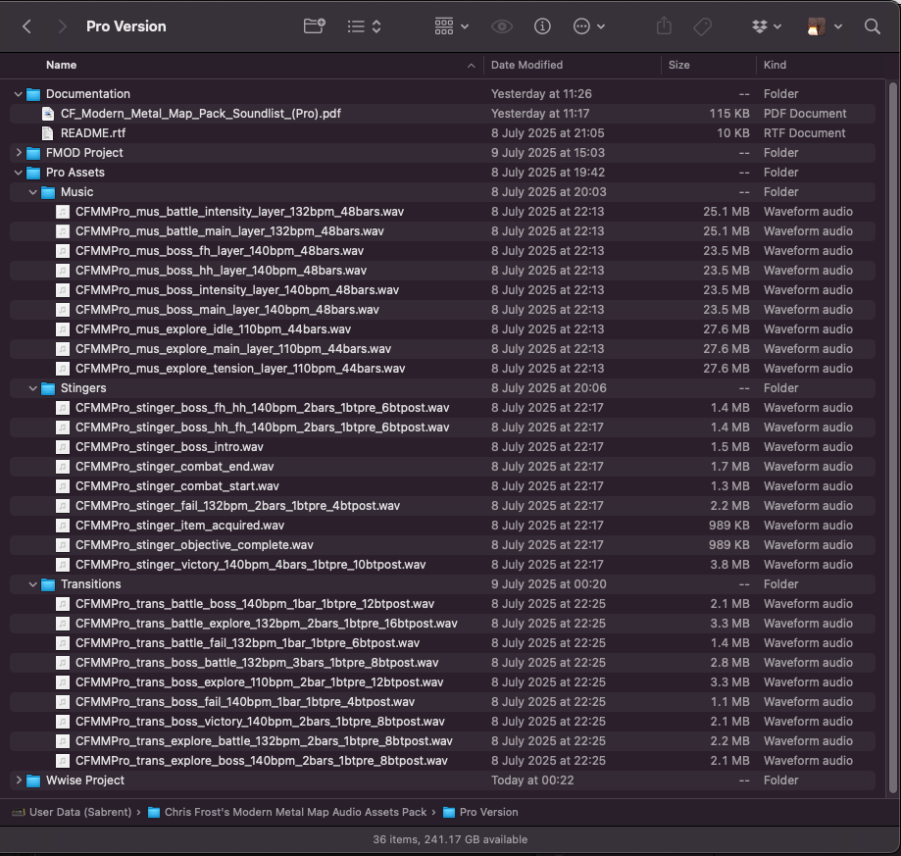Click the Share toolbar icon
The height and width of the screenshot is (856, 901).
click(664, 26)
